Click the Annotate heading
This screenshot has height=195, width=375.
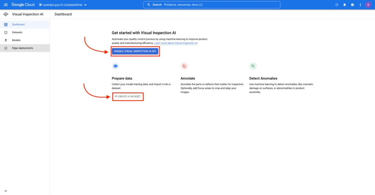click(x=188, y=78)
